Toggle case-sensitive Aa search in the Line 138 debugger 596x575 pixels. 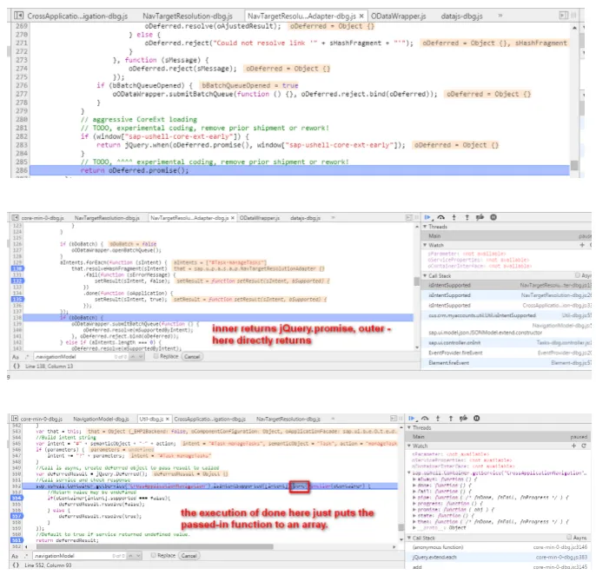pos(16,357)
